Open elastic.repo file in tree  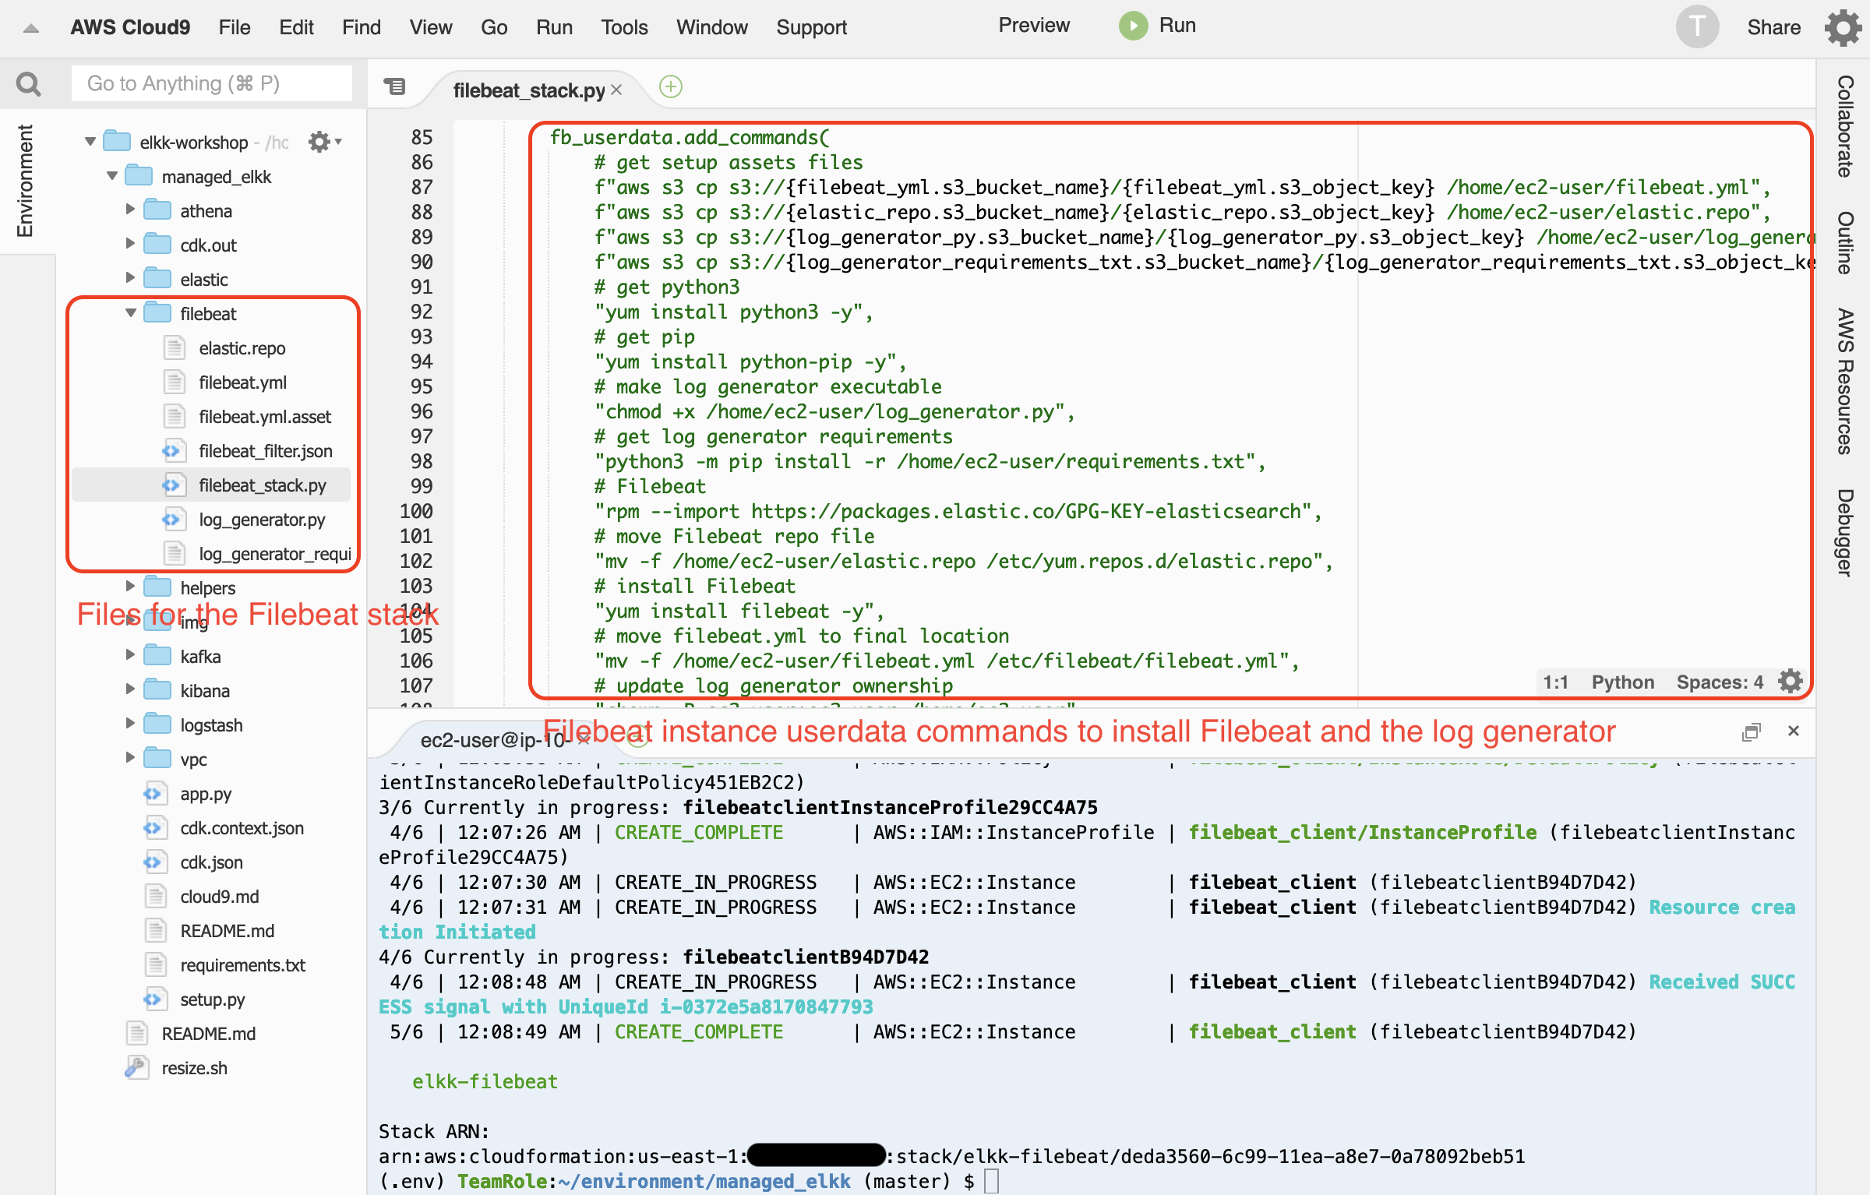coord(242,348)
